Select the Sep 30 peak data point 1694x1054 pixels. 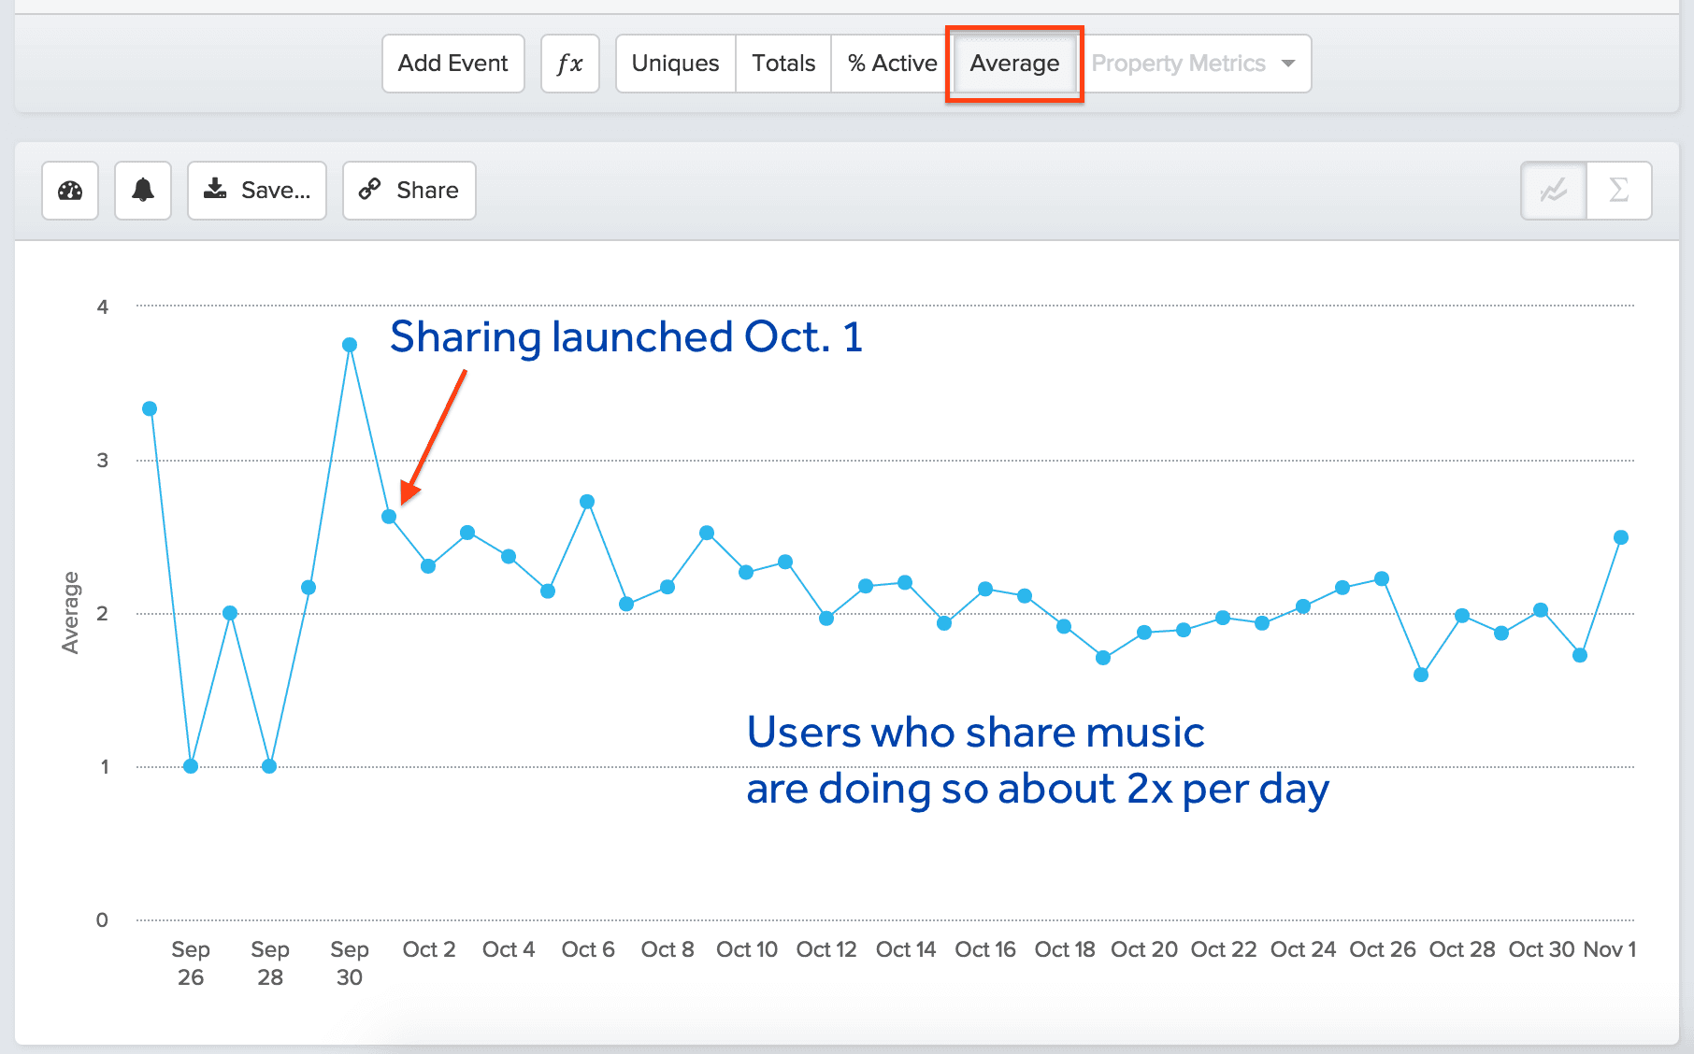pos(350,344)
